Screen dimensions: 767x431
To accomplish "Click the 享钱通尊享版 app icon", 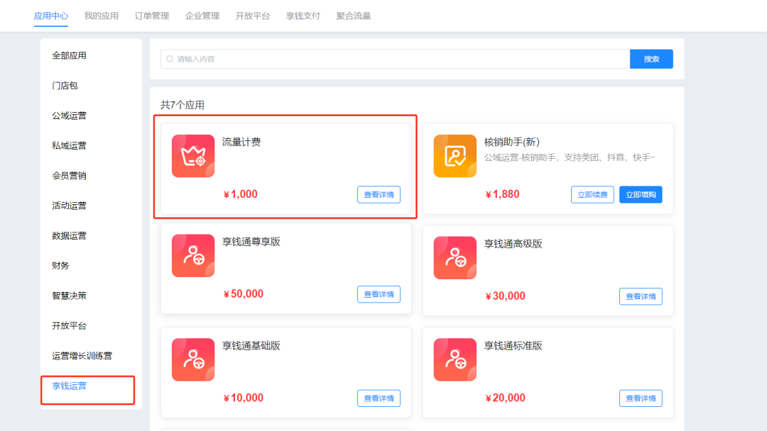I will pyautogui.click(x=192, y=257).
